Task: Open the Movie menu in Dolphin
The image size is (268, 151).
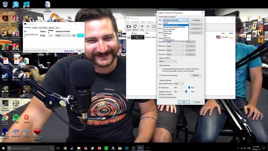Action: pos(143,22)
